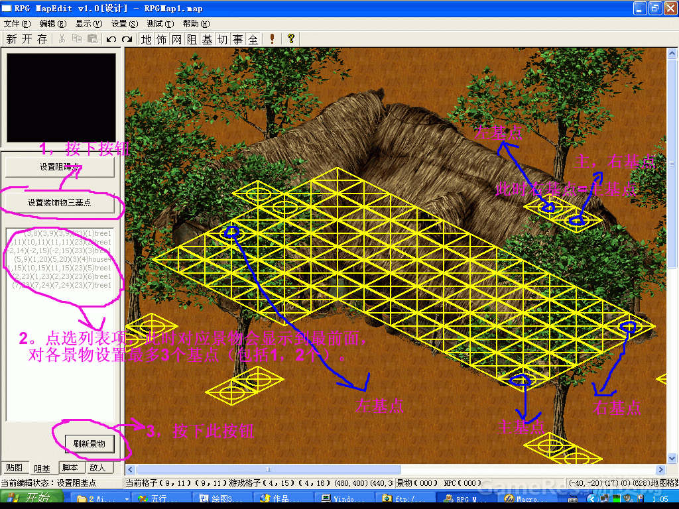Click the 新 (new map) toolbar icon
Screen dimensions: 679x509
(x=12, y=39)
